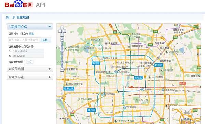Expand the 2.设置地图 section
Screen dimensions: 205x124
[30, 69]
